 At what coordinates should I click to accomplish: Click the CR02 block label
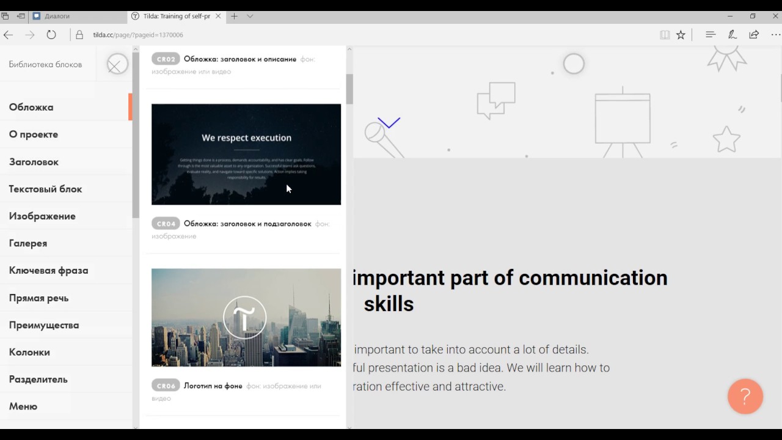[166, 59]
